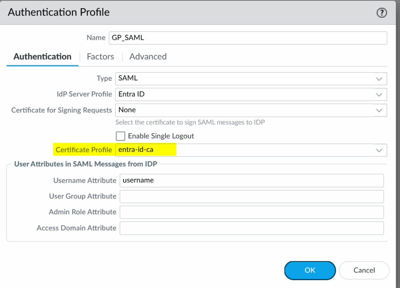Image resolution: width=400 pixels, height=288 pixels.
Task: Switch to the Advanced tab
Action: (148, 57)
